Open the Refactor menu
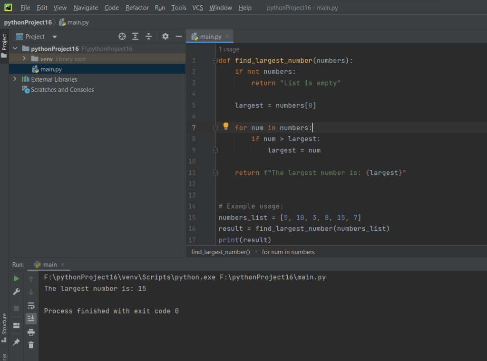 coord(137,8)
